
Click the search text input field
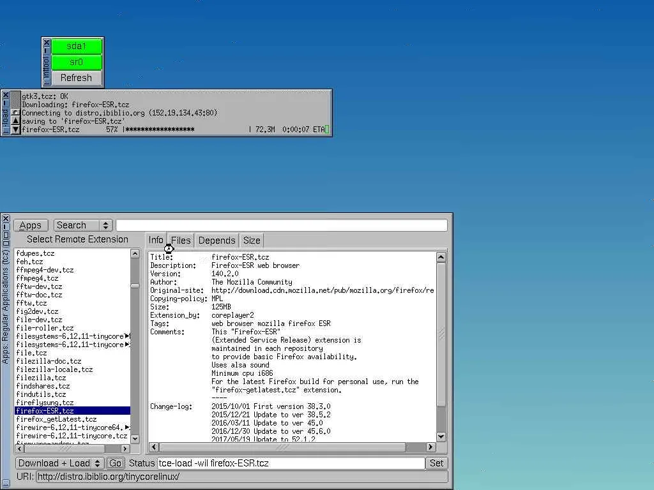point(282,225)
